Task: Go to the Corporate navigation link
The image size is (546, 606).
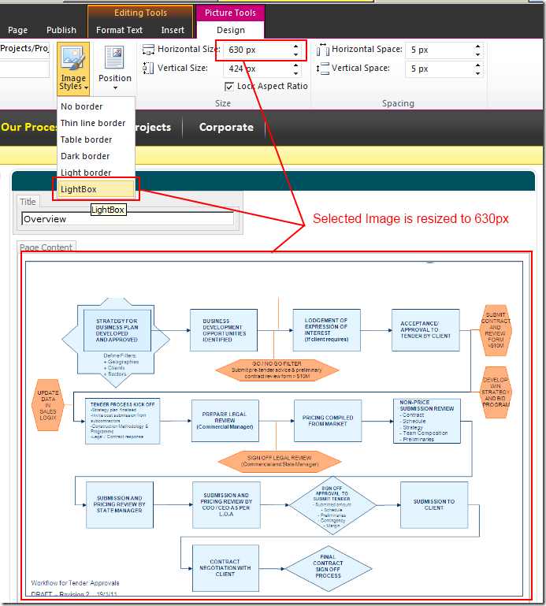Action: [x=226, y=127]
